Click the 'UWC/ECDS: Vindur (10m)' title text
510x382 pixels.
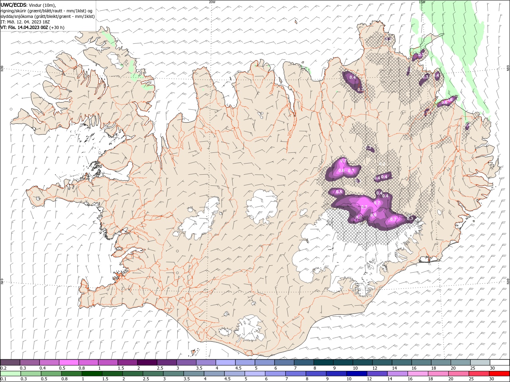click(x=28, y=5)
